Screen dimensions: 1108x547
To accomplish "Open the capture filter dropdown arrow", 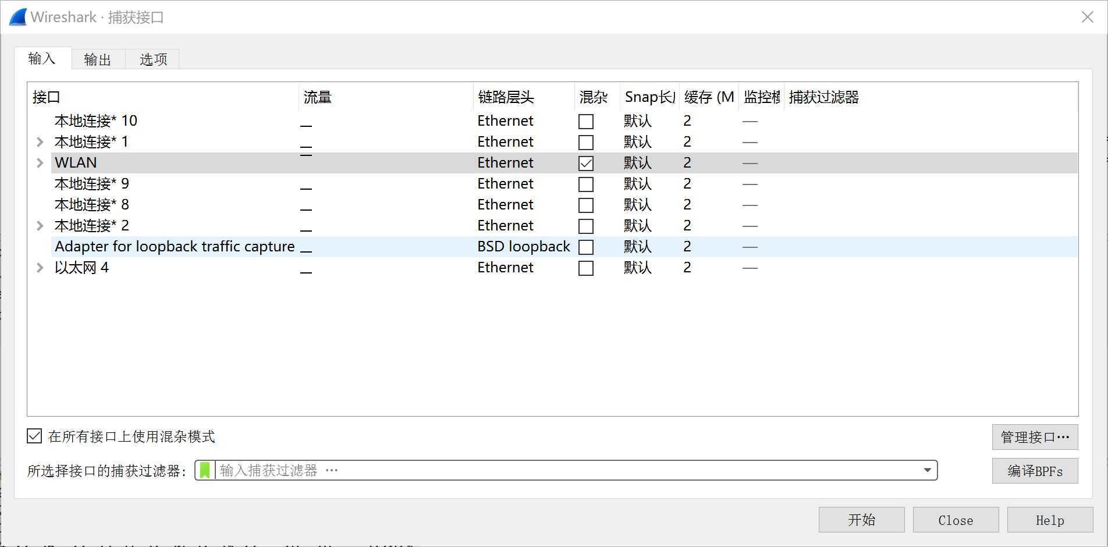I will click(x=927, y=470).
